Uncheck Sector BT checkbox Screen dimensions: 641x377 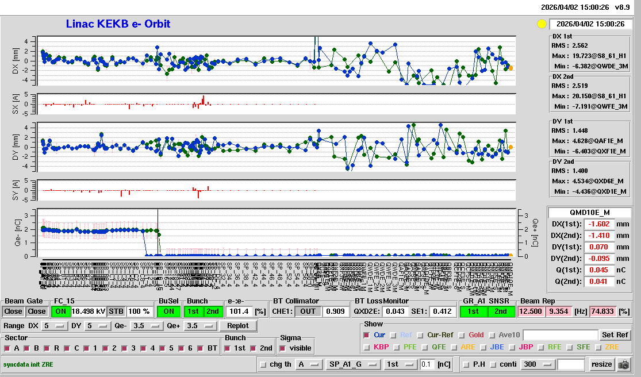click(200, 348)
